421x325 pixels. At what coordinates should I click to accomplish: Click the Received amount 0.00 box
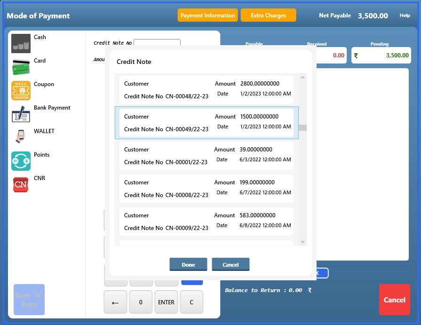(x=332, y=55)
